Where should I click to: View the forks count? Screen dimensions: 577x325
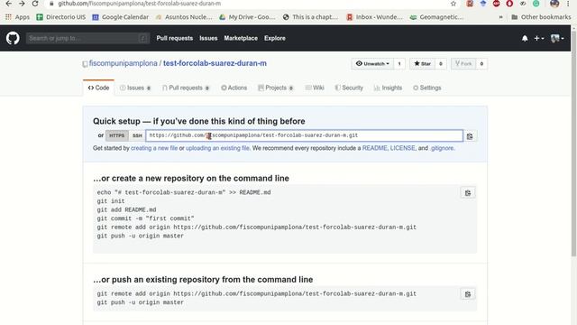click(x=481, y=64)
